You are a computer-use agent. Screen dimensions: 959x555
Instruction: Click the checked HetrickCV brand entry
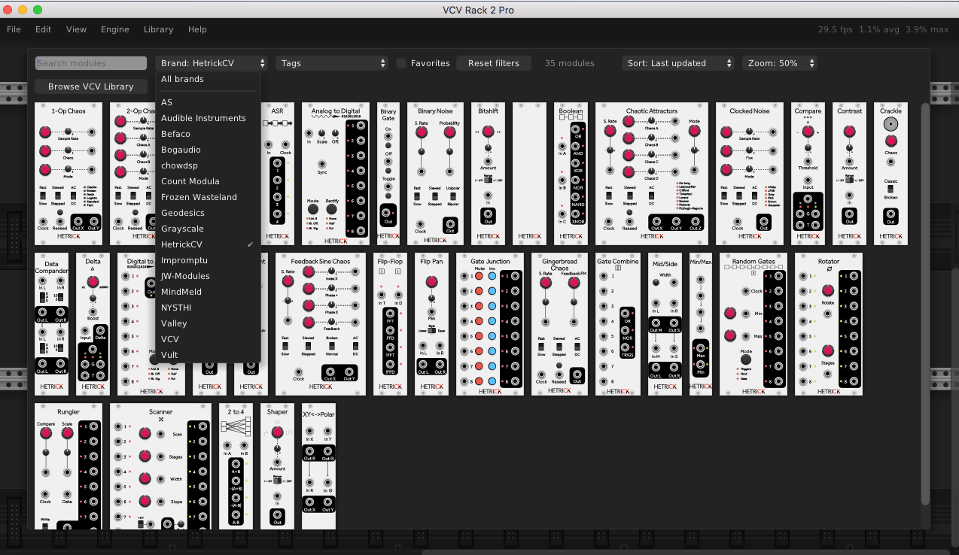tap(208, 244)
